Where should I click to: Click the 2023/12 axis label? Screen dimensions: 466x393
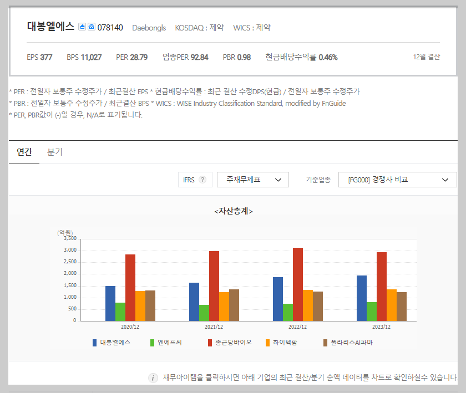pos(381,326)
